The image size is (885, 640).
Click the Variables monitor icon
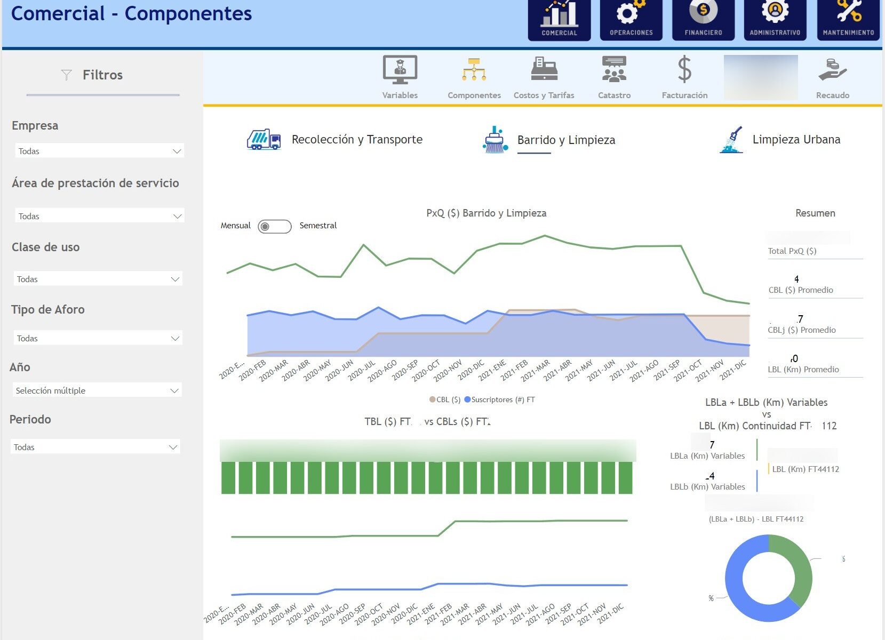pyautogui.click(x=400, y=70)
